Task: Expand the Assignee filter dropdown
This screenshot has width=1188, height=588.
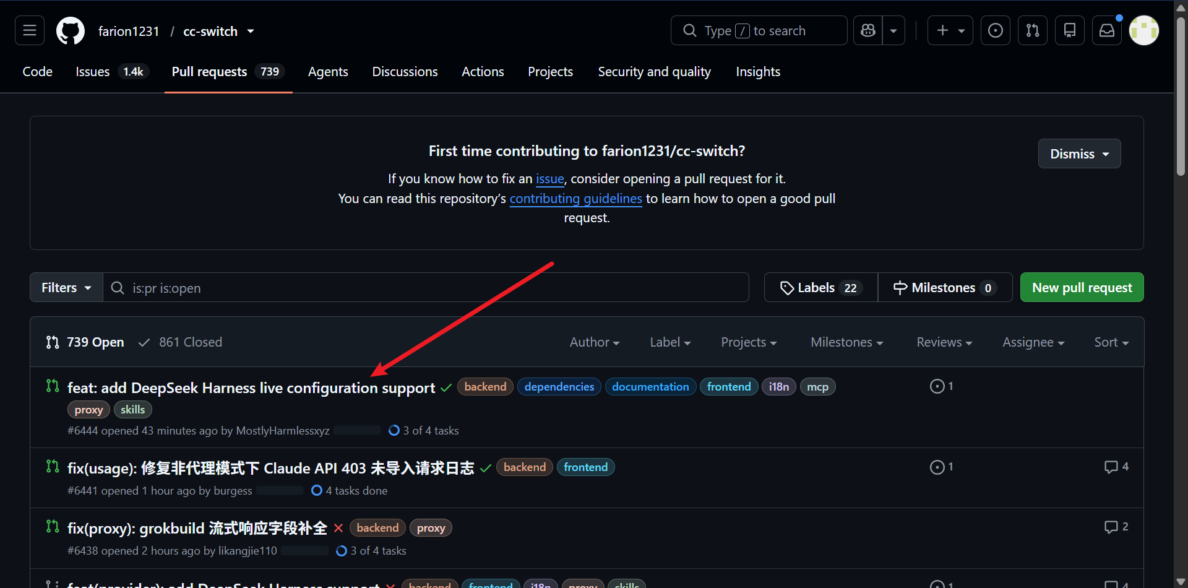Action: click(1033, 342)
